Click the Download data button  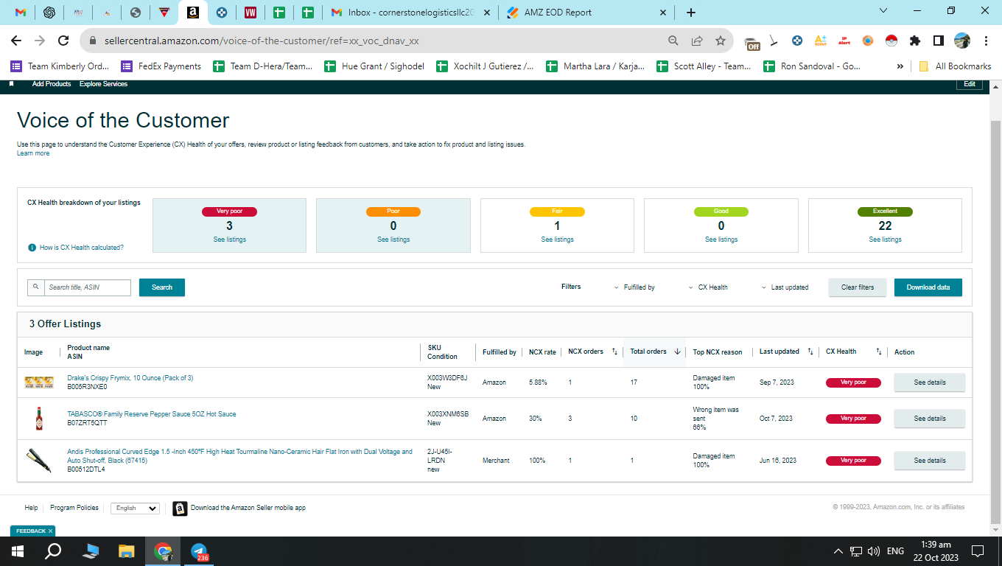(928, 287)
